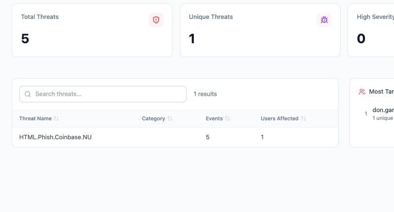Focus the Search threats input field

(x=103, y=94)
